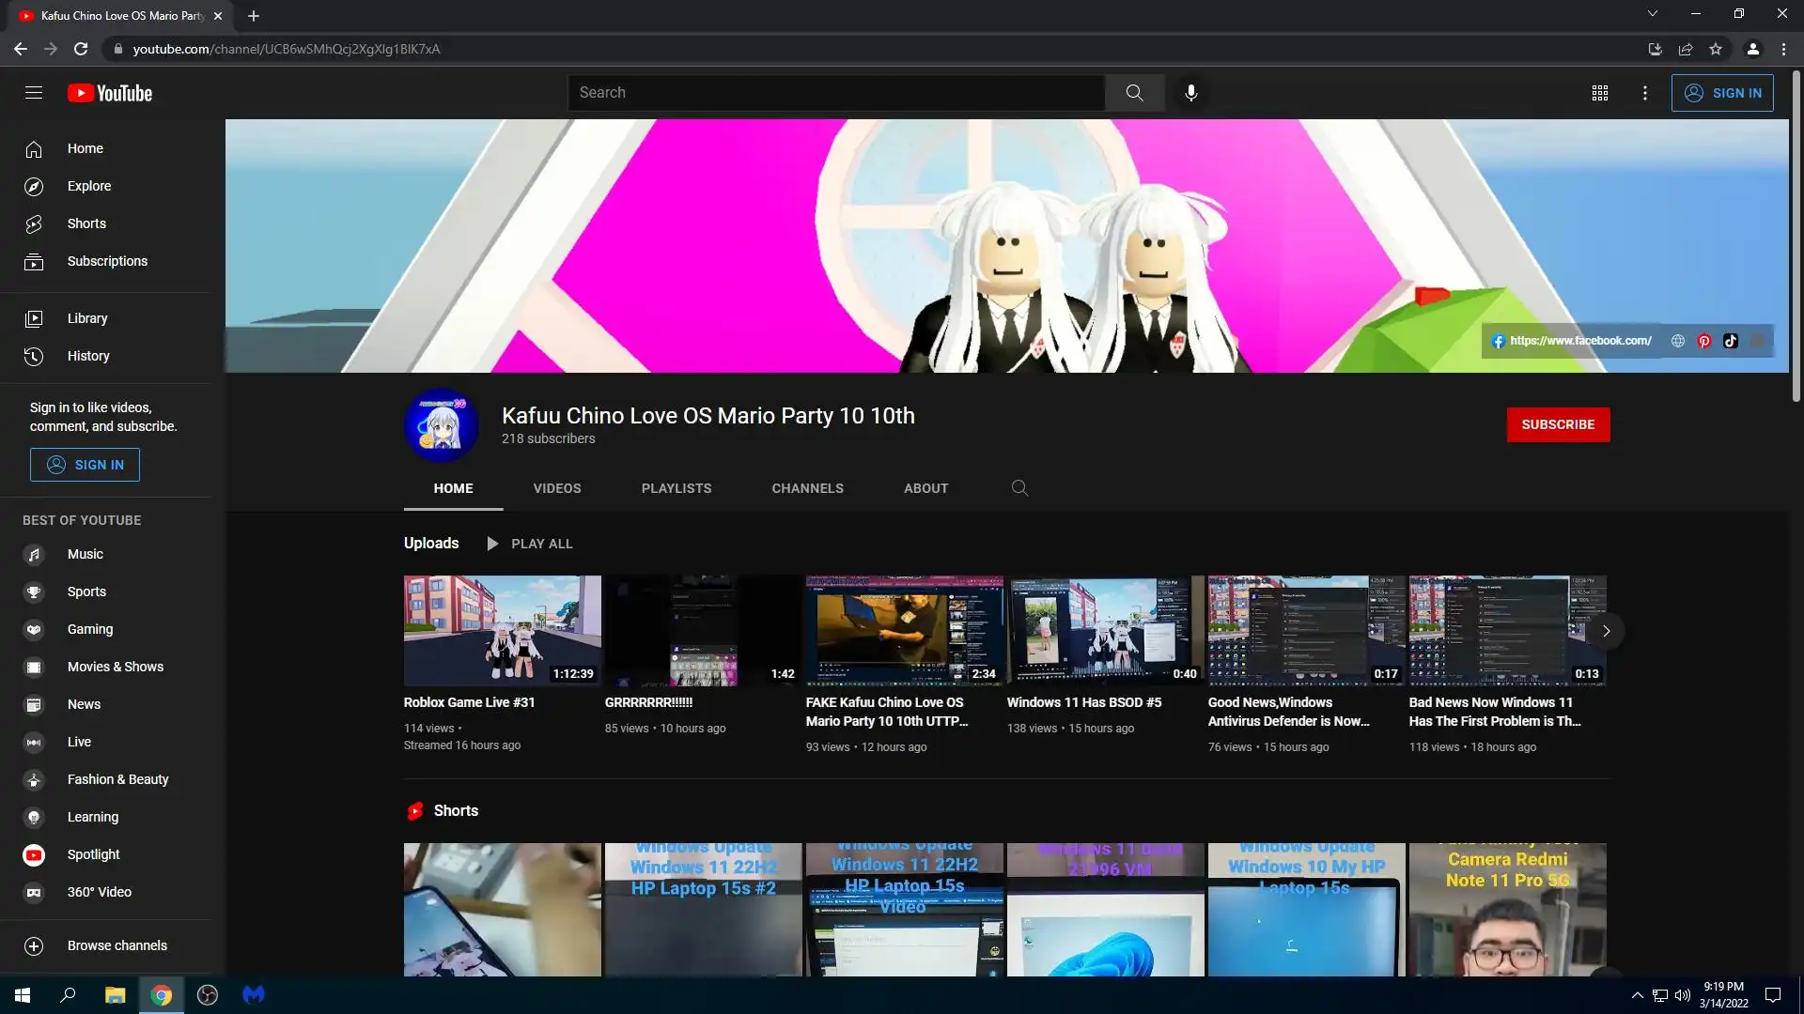Open YouTube settings three-dot menu

coord(1644,93)
